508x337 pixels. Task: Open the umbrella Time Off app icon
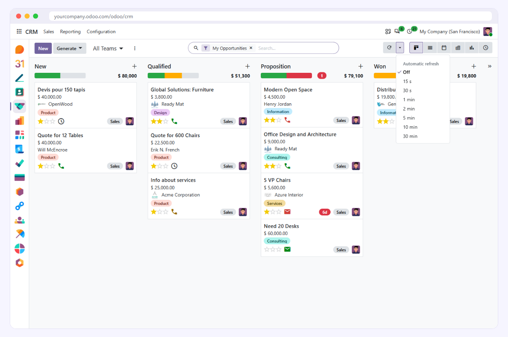[x=19, y=234]
